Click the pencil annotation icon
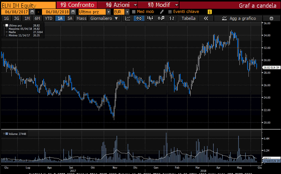The height and width of the screenshot is (174, 281). pyautogui.click(x=162, y=12)
